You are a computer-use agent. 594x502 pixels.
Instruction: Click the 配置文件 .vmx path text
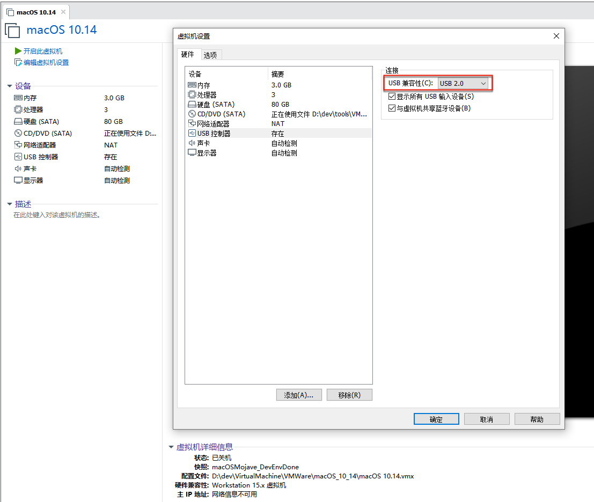tap(312, 476)
